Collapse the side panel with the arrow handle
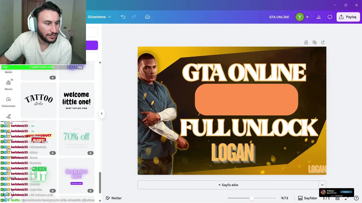This screenshot has height=203, width=362. [x=102, y=114]
